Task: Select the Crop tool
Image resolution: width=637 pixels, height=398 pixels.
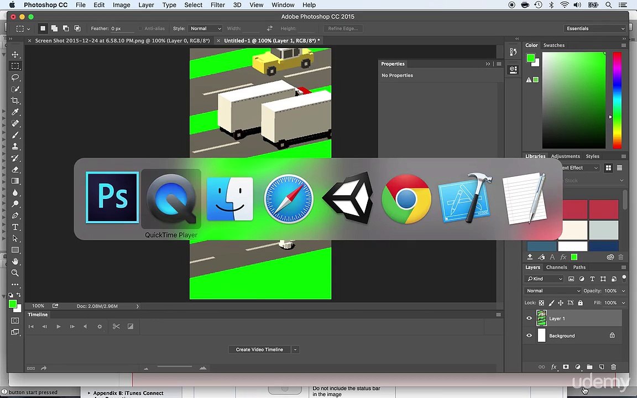Action: click(x=15, y=100)
